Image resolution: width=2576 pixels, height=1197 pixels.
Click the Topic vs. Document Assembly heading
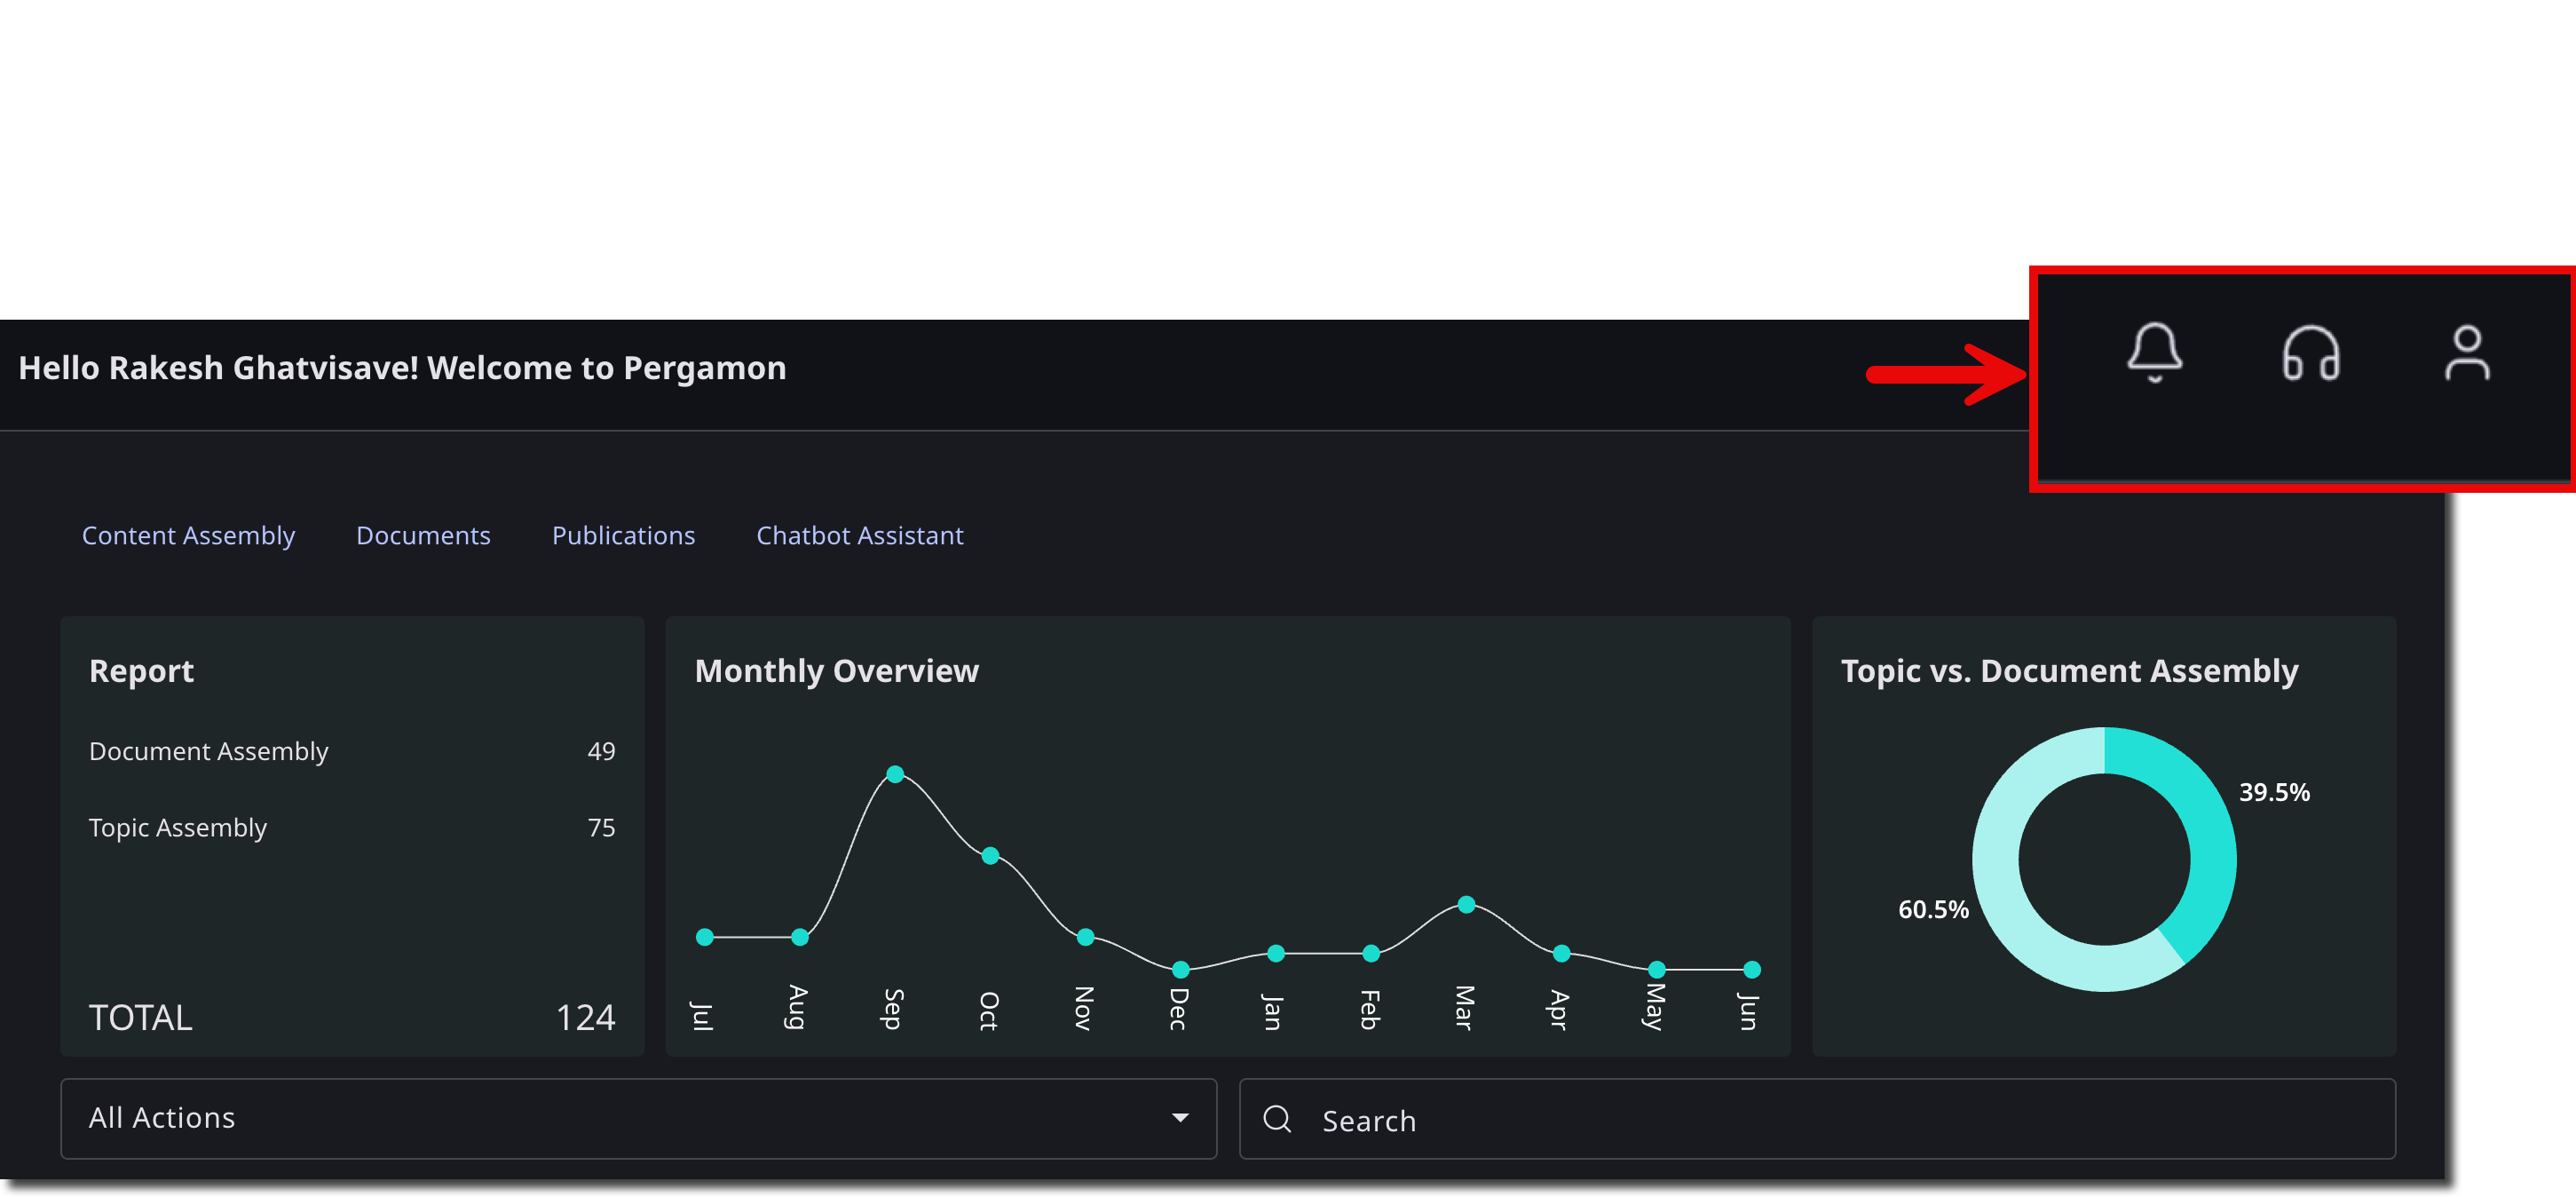pos(2069,670)
